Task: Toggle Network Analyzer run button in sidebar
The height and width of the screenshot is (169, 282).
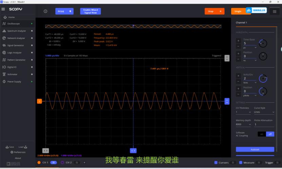Action: [x=32, y=38]
